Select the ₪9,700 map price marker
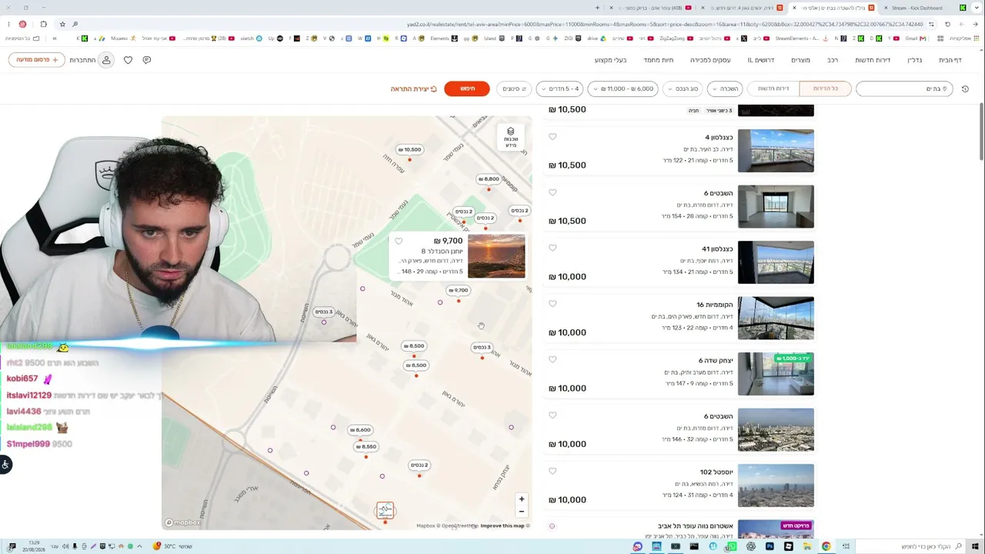985x554 pixels. (459, 291)
